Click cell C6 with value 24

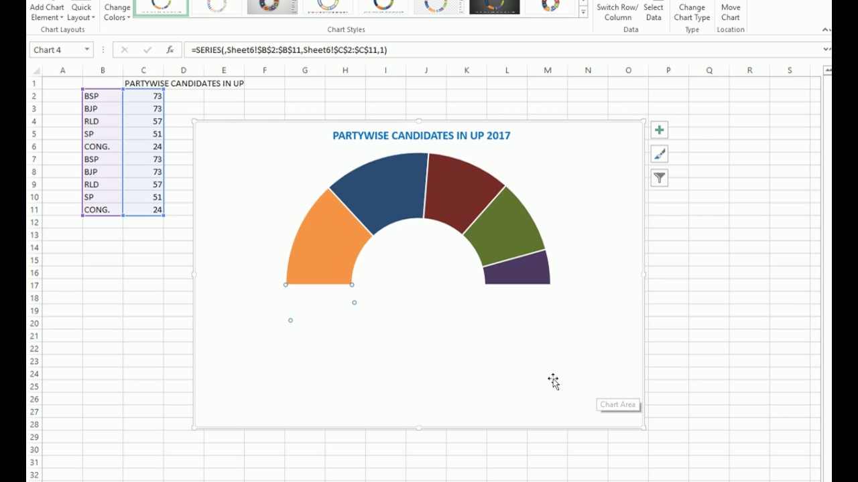(x=143, y=147)
